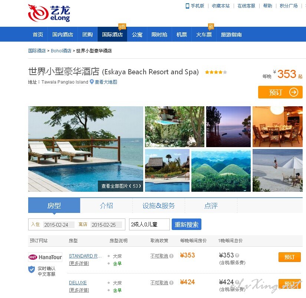Switch to the 点评 tab

[211, 205]
